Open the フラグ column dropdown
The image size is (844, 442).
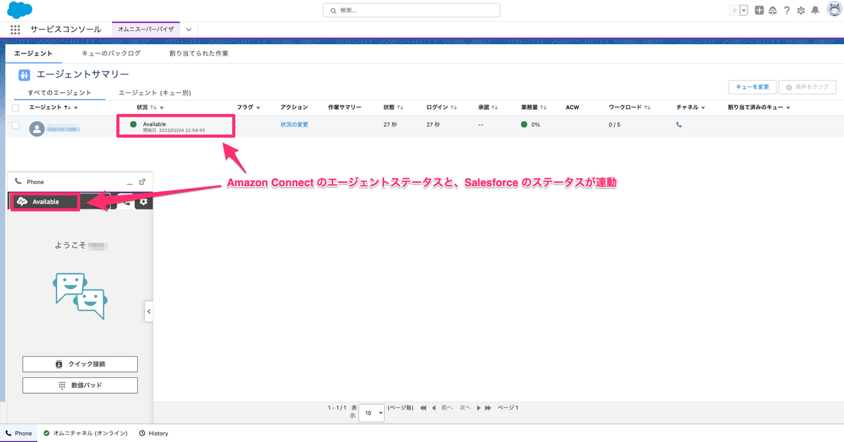click(258, 108)
